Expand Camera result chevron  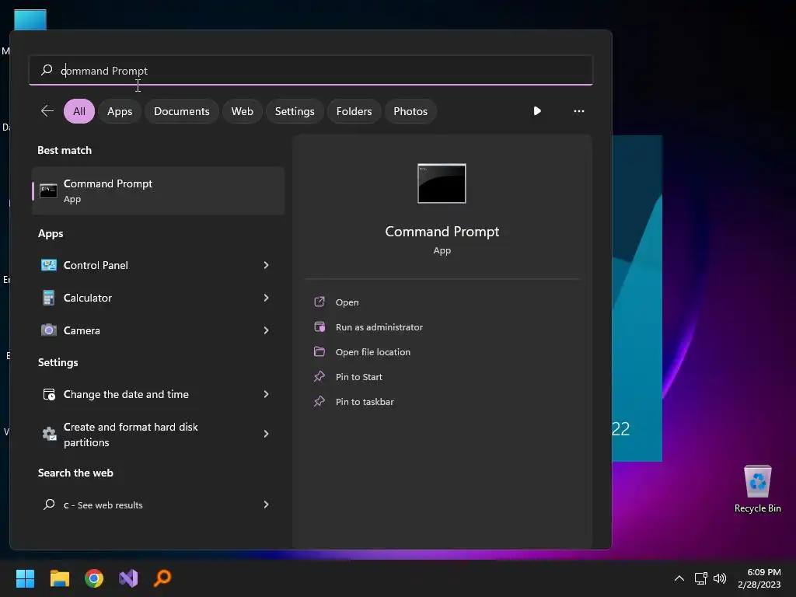tap(266, 330)
